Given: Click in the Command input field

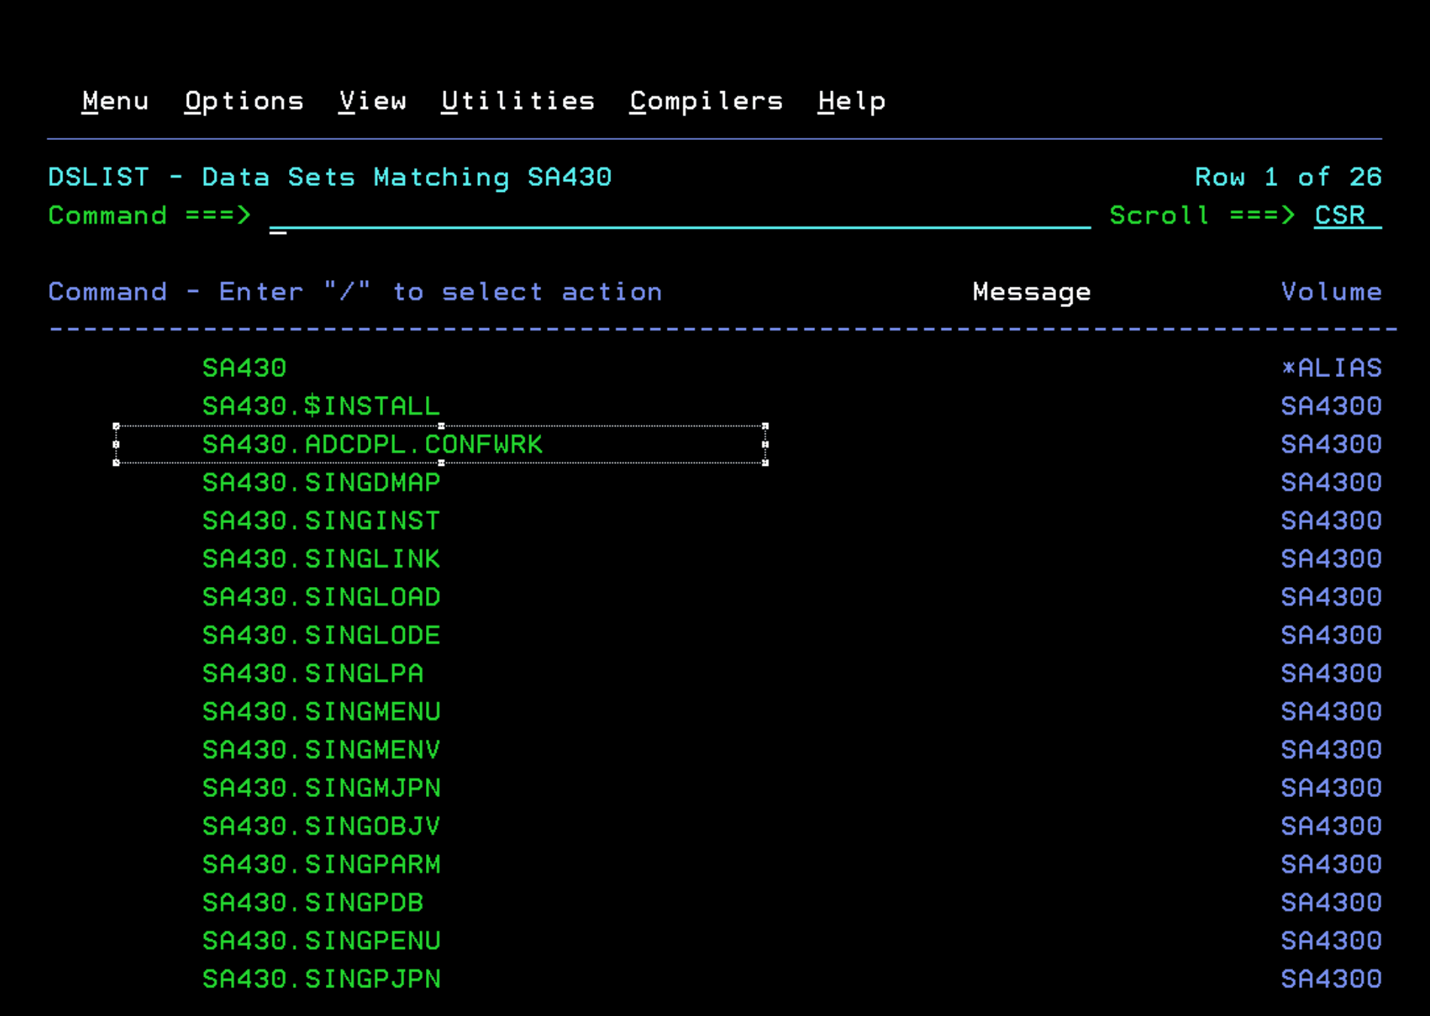Looking at the screenshot, I should [x=677, y=216].
